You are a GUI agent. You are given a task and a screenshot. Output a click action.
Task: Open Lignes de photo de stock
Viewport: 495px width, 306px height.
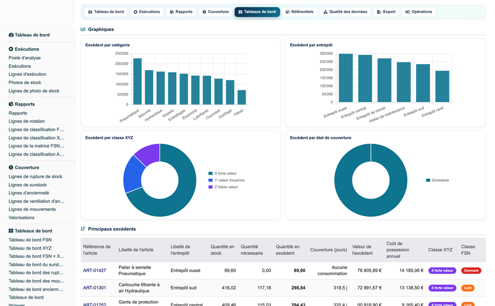click(34, 91)
